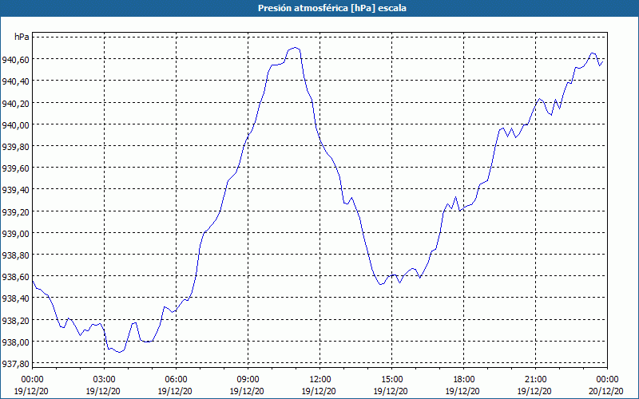Click the 09:00 time label
The image size is (639, 399).
pyautogui.click(x=248, y=380)
